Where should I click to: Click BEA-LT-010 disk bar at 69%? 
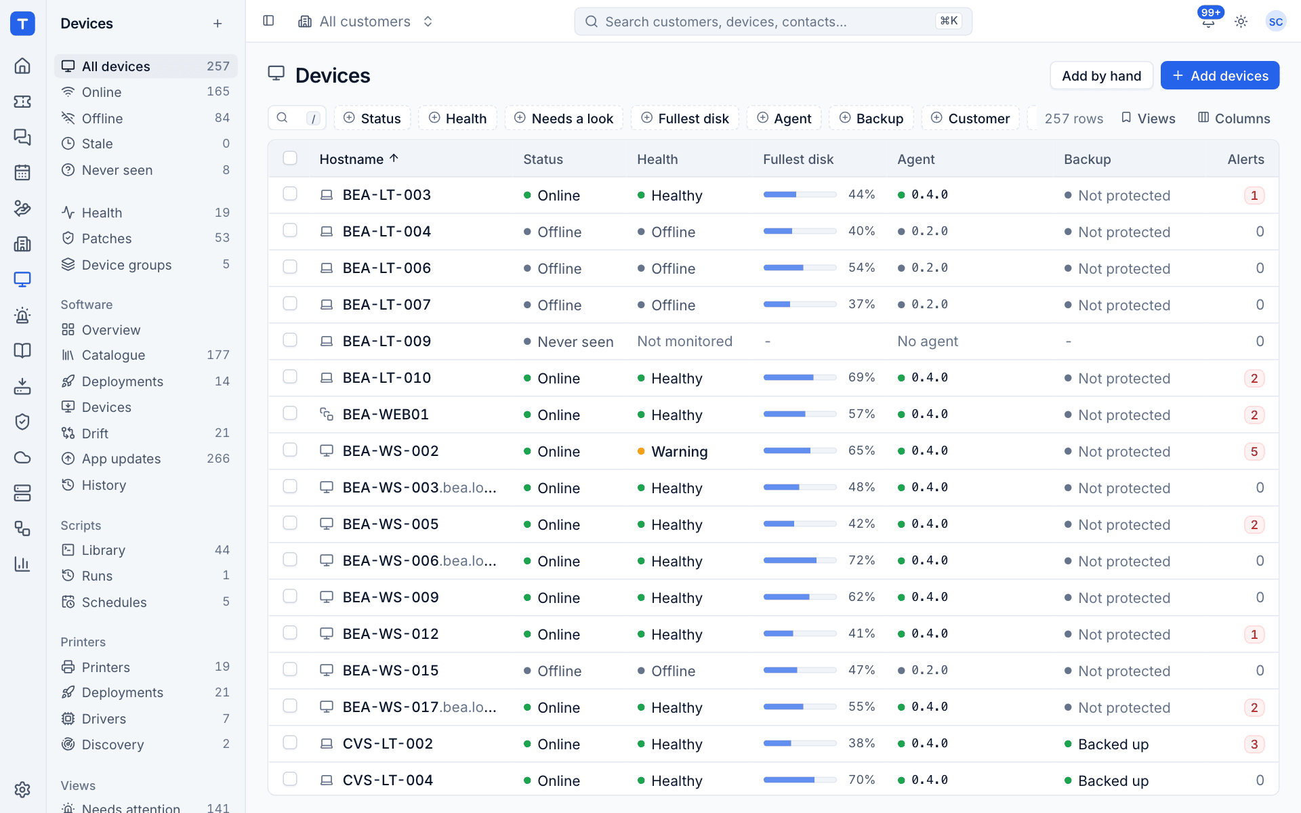[x=800, y=377]
